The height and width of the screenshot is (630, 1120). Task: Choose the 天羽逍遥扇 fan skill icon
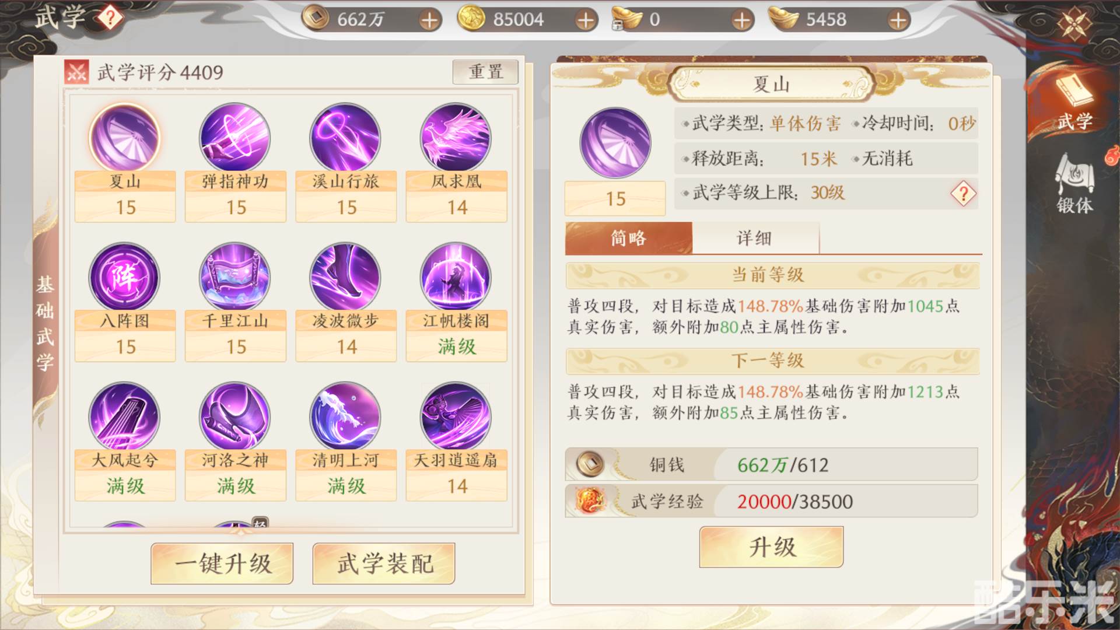point(456,416)
